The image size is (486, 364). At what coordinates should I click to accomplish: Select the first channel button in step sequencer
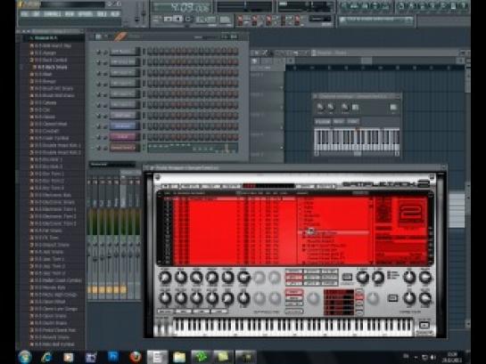123,52
